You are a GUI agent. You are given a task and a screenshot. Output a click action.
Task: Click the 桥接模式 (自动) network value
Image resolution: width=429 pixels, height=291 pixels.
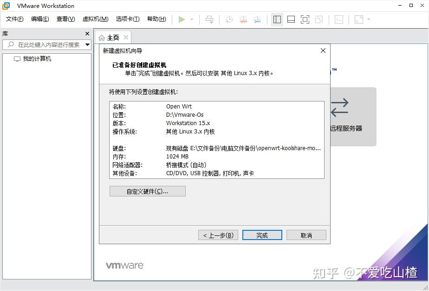click(x=186, y=165)
